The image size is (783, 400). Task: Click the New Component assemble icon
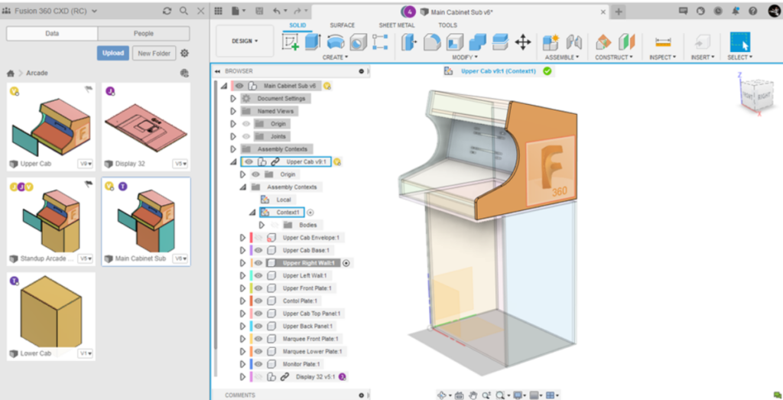coord(551,42)
